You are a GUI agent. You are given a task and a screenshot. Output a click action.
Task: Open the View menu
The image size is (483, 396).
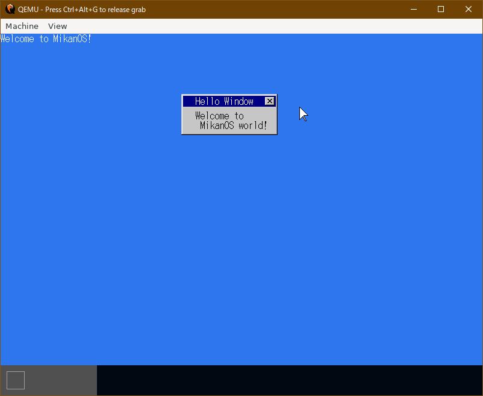pyautogui.click(x=58, y=26)
